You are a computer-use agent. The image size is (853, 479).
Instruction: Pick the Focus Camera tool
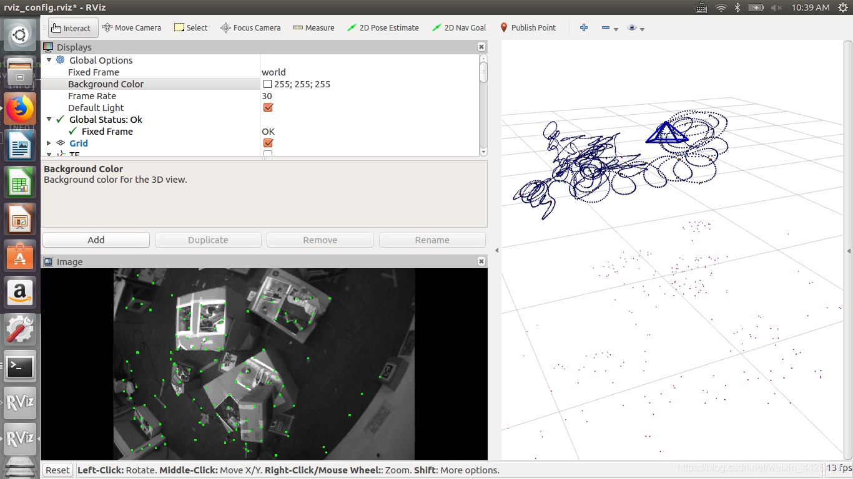pos(250,28)
